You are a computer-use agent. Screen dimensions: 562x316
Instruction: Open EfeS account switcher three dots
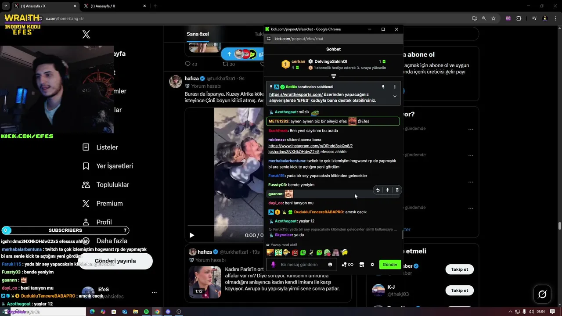[154, 293]
